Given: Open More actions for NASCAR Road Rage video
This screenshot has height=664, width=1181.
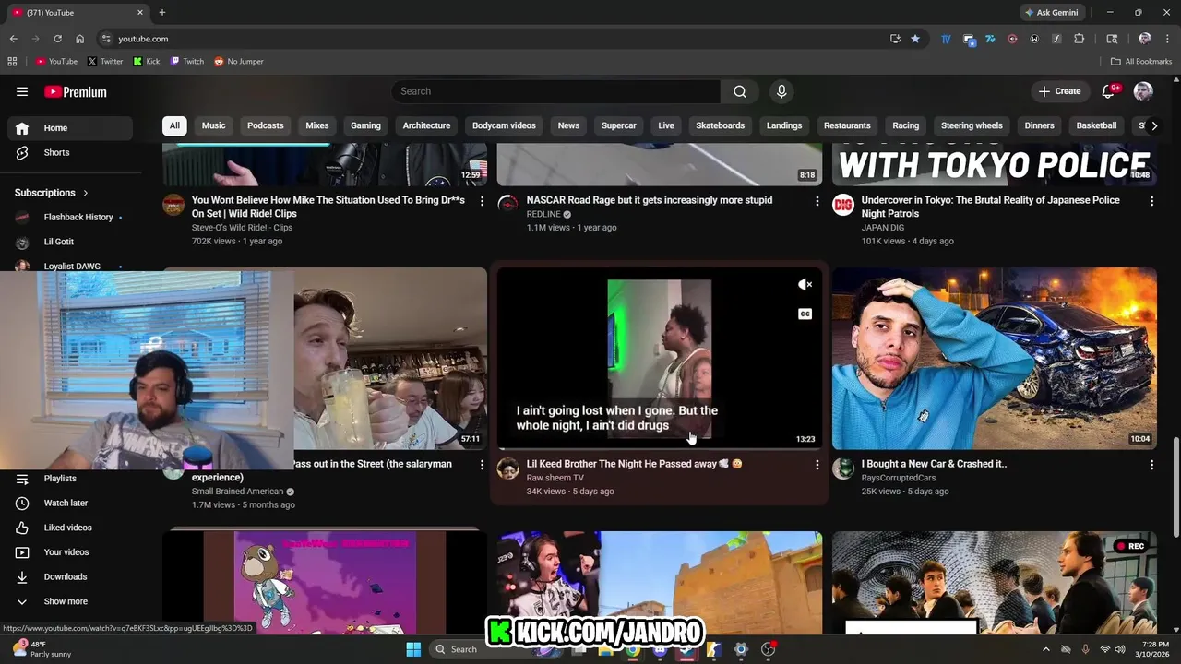Looking at the screenshot, I should pyautogui.click(x=817, y=201).
